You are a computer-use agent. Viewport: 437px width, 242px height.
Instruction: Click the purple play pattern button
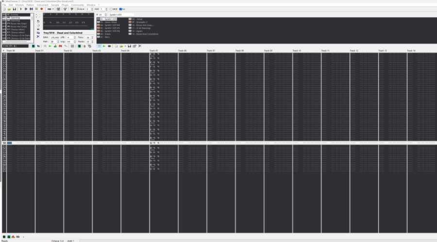[26, 9]
